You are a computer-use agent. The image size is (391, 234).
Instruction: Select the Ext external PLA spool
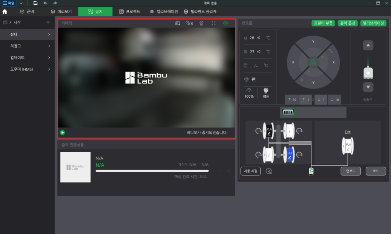coord(348,146)
